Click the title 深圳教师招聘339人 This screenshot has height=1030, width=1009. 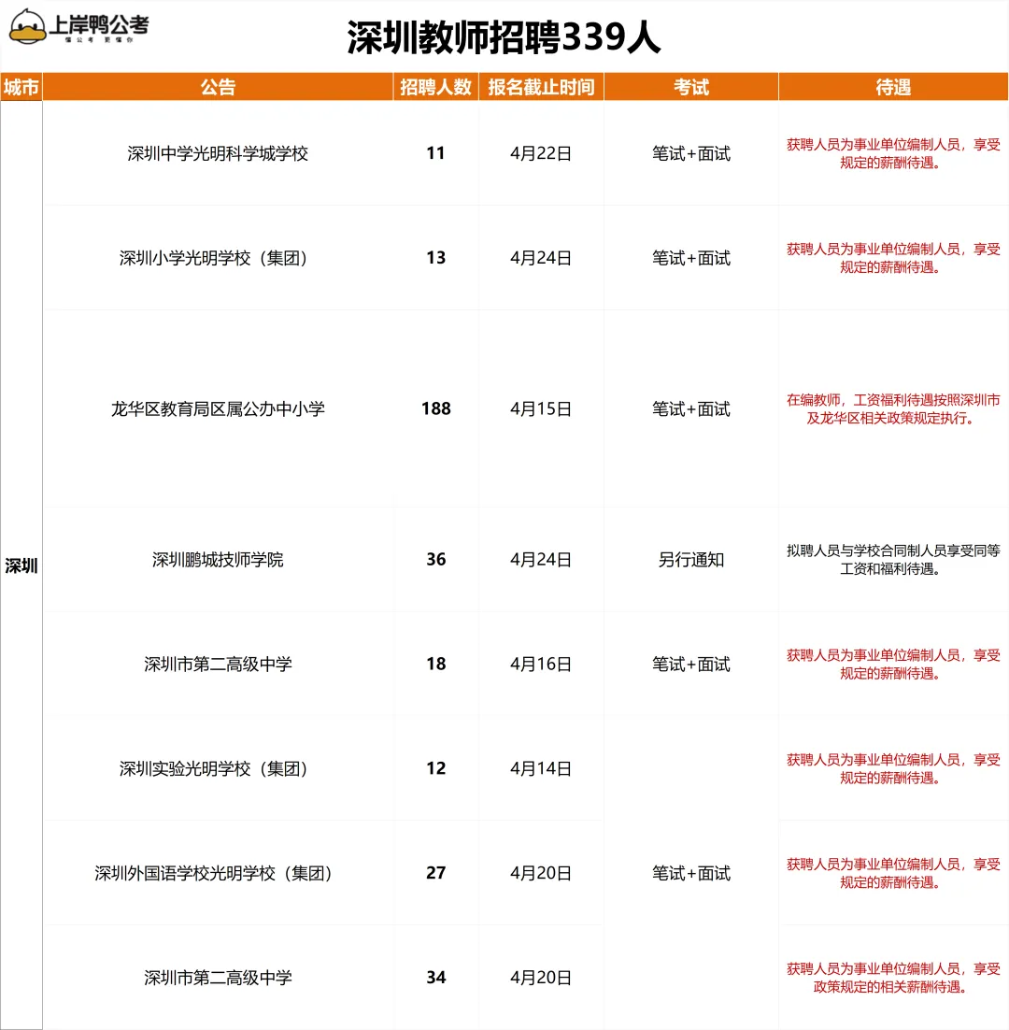coord(504,37)
